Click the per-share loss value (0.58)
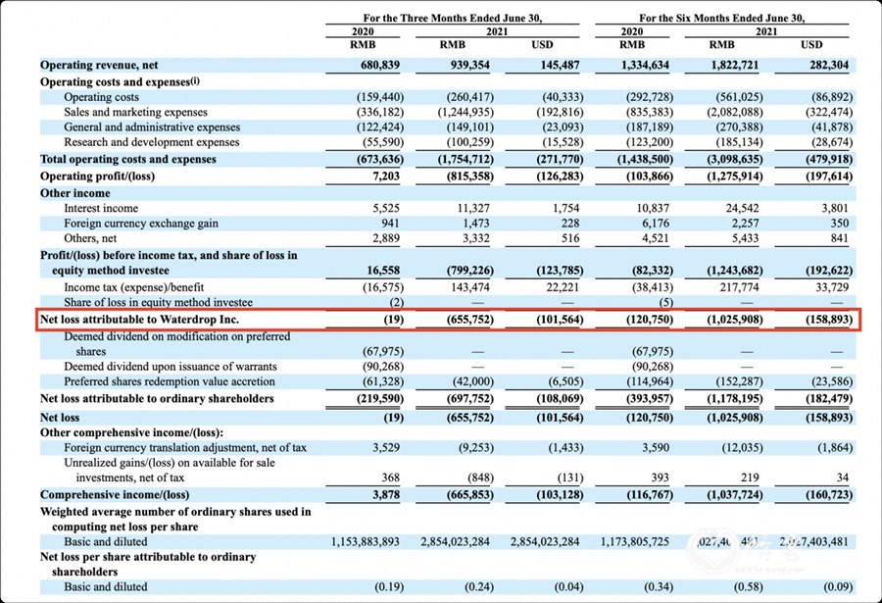The width and height of the screenshot is (882, 603). [x=749, y=587]
